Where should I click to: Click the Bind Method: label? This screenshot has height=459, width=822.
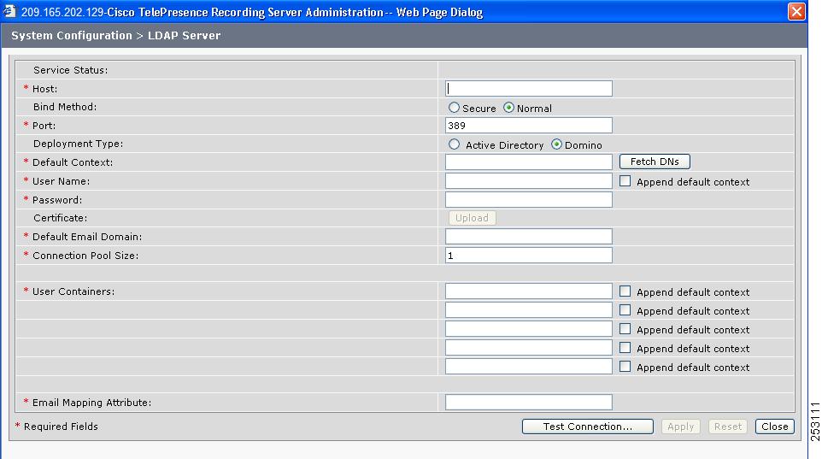[65, 107]
